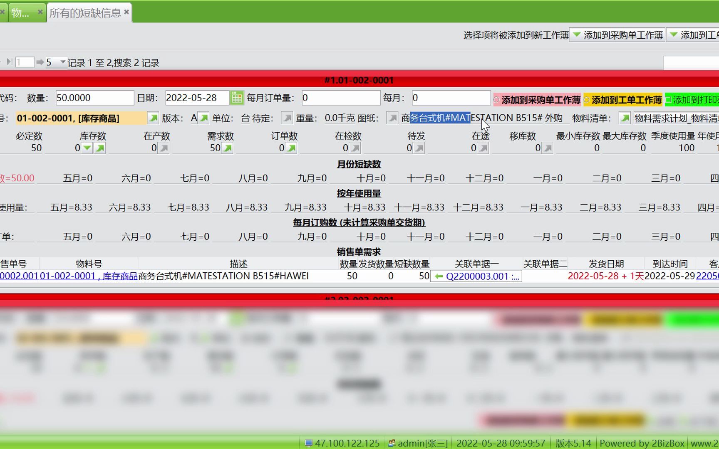Screen dimensions: 719x449
Task: Click gray arrow icon under 在检数
Action: 355,148
